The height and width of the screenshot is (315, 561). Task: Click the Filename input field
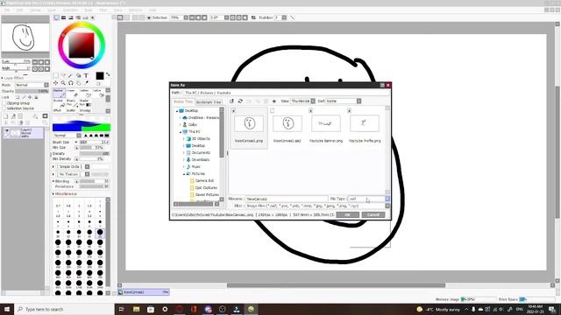(287, 199)
